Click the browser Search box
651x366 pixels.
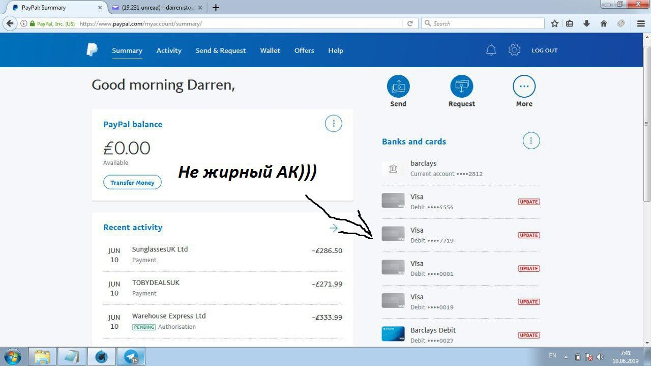click(483, 23)
